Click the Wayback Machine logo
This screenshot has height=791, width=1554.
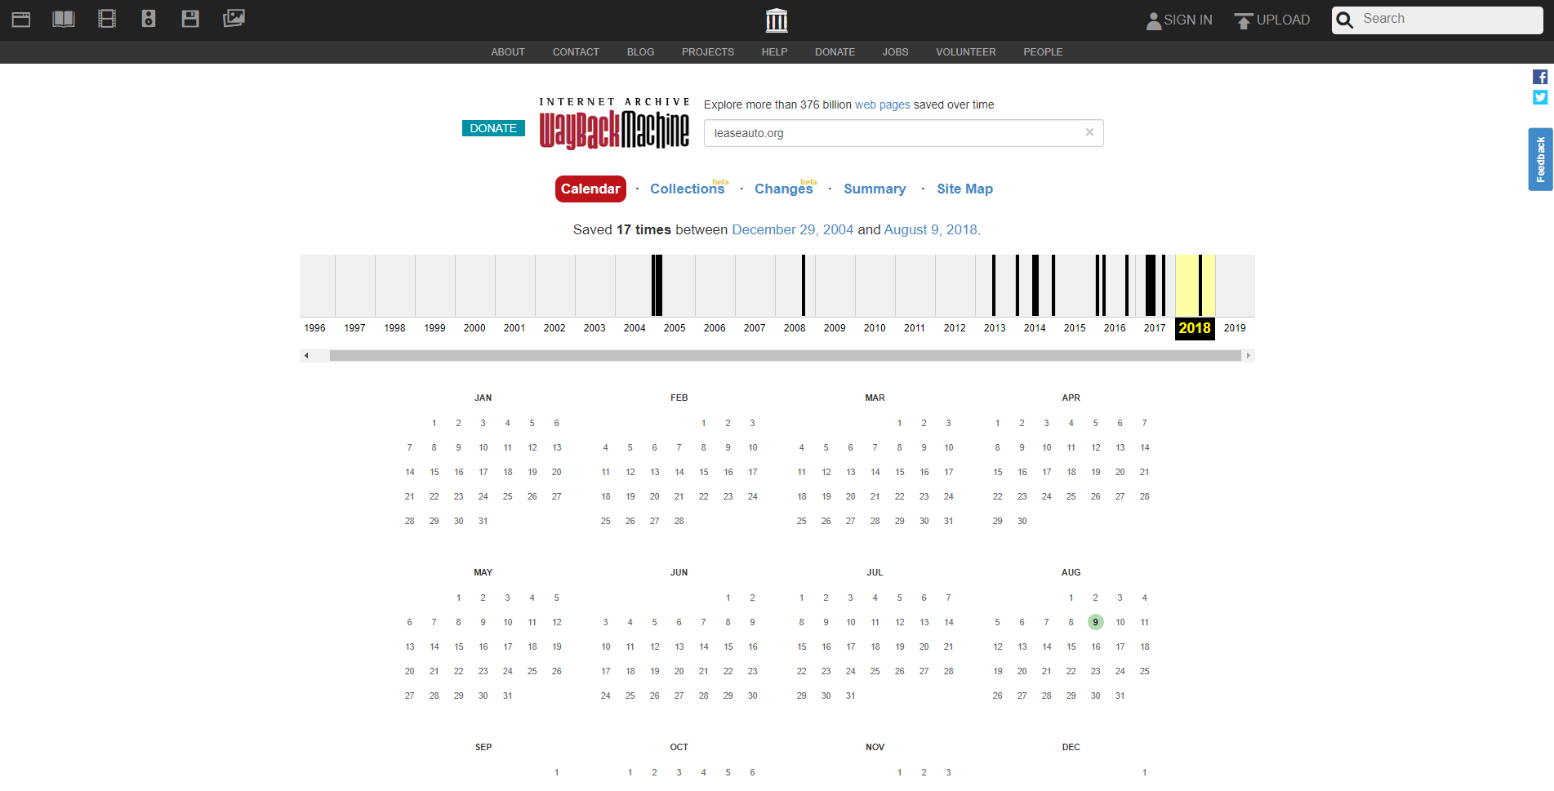pos(614,124)
